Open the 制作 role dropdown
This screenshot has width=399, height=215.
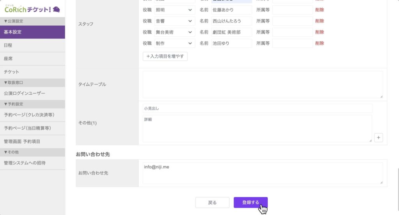174,43
